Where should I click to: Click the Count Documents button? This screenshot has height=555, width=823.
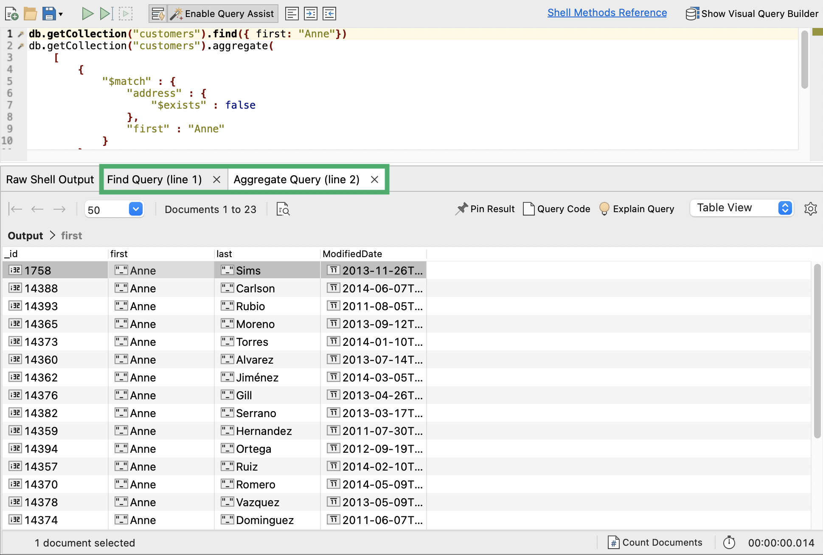tap(655, 543)
